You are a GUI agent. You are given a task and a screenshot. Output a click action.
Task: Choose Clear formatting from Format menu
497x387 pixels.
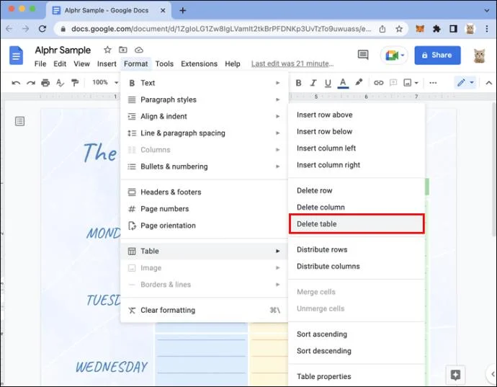204,310
